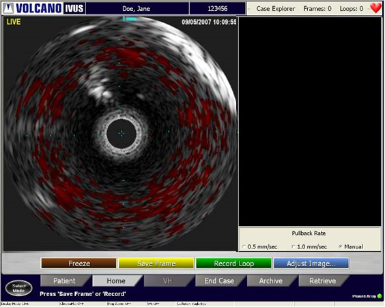The height and width of the screenshot is (307, 385).
Task: Open the VH tab
Action: click(168, 281)
